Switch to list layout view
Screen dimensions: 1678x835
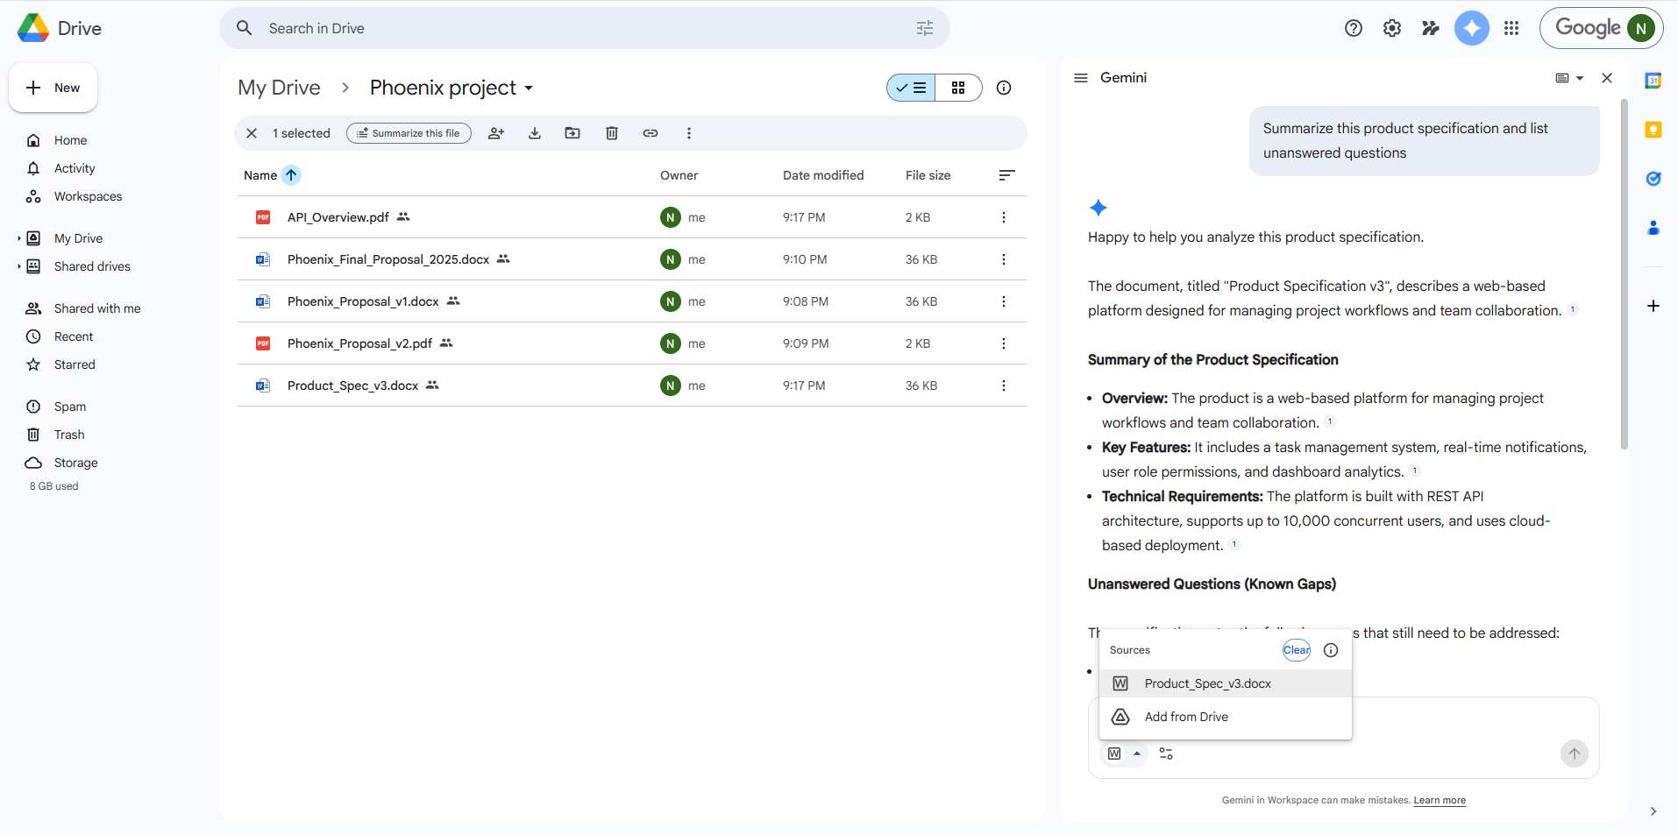coord(912,88)
